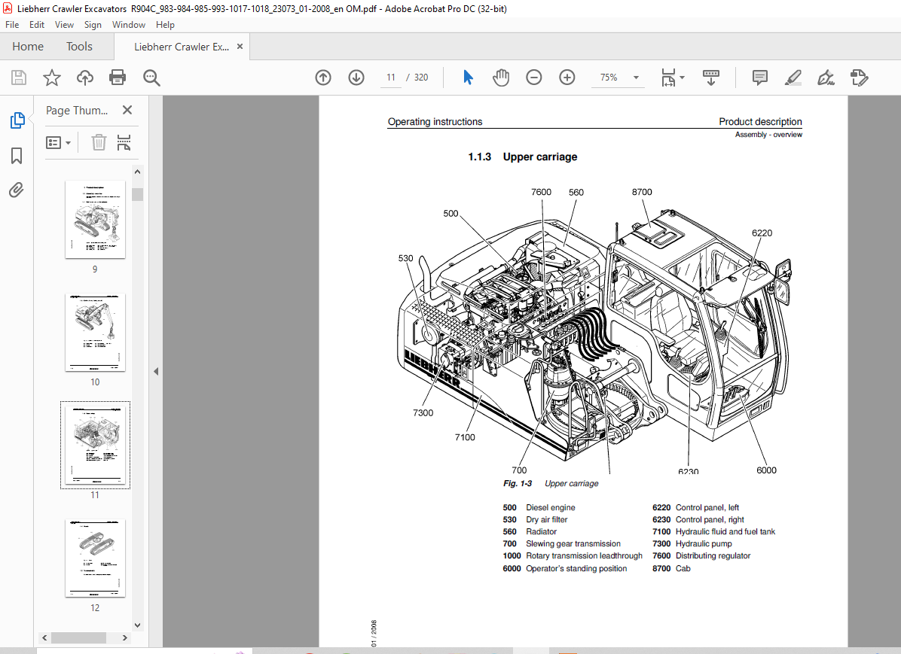This screenshot has width=901, height=654.
Task: Click the thumbnail vertical scrollbar thumb
Action: pos(137,194)
